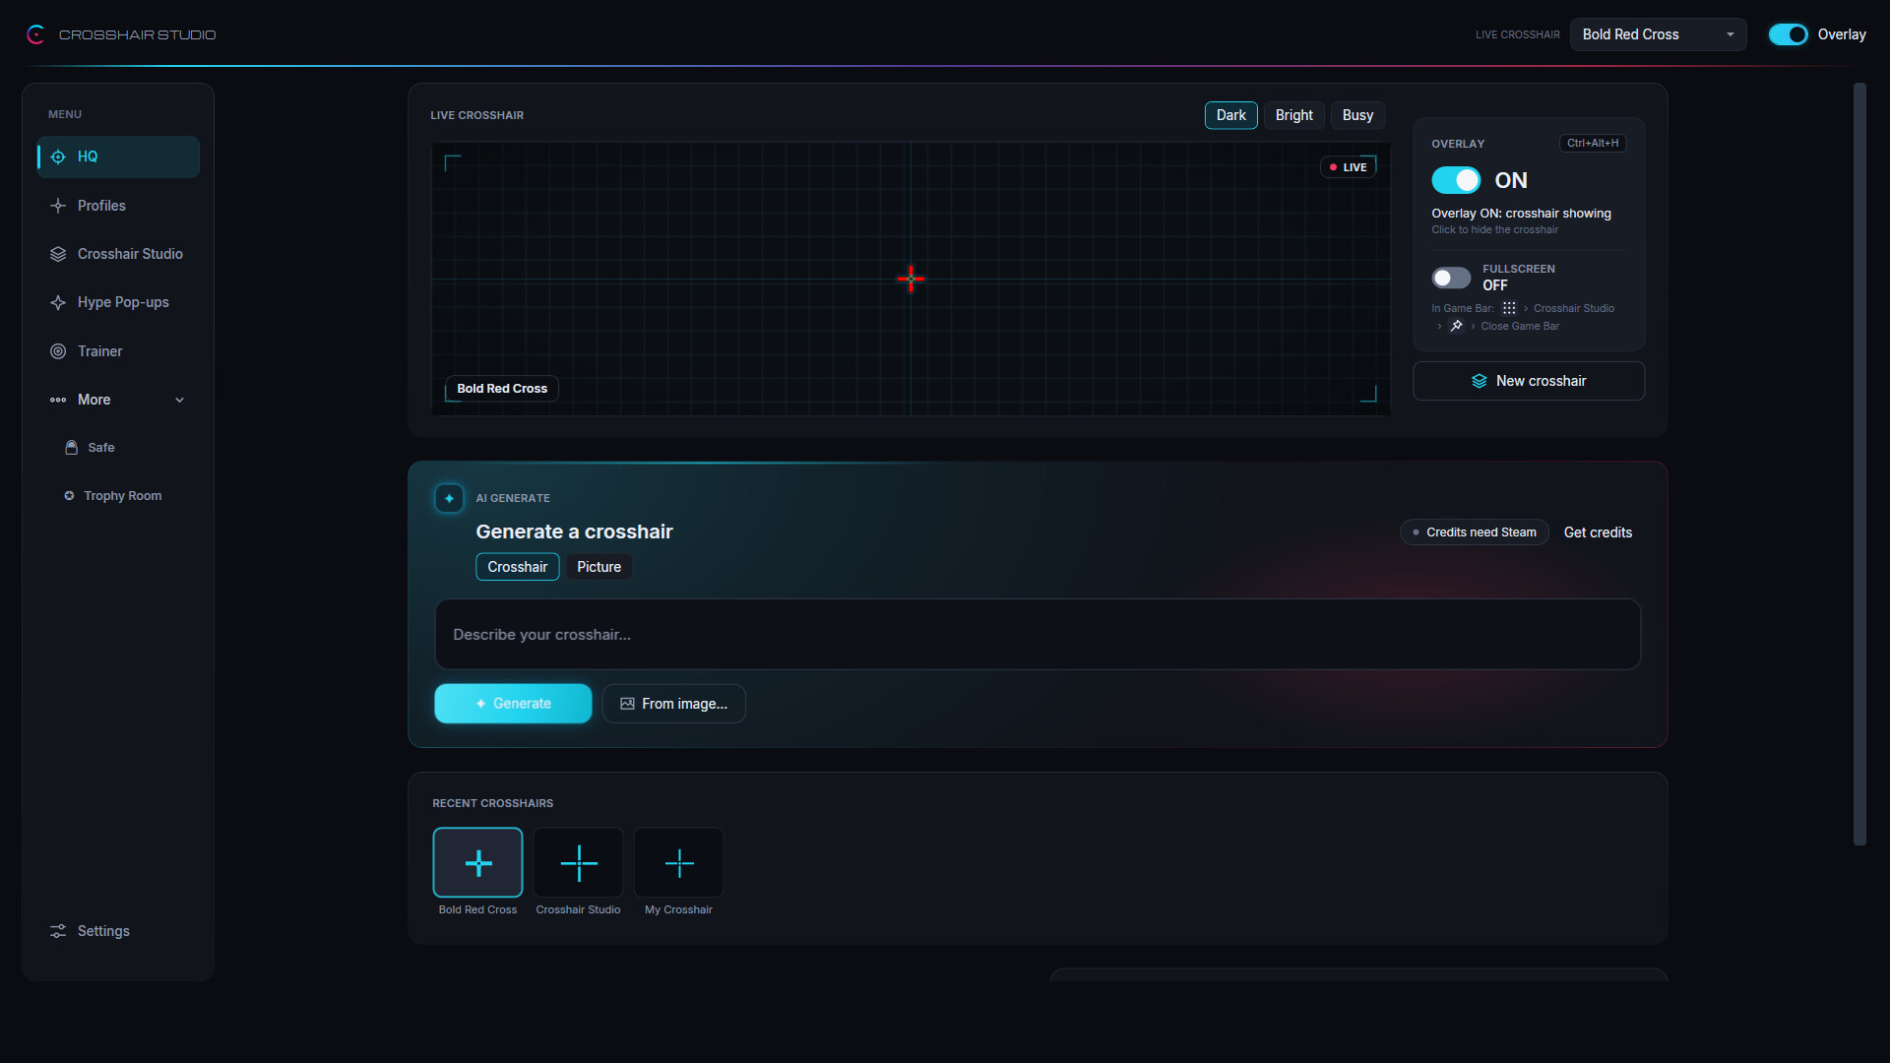The image size is (1890, 1063).
Task: Enable the Fullscreen toggle
Action: tap(1451, 278)
